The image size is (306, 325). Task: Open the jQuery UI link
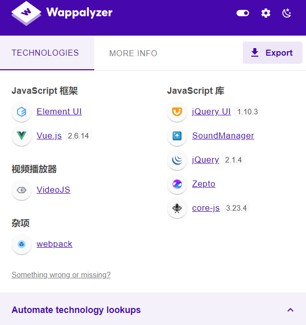pyautogui.click(x=211, y=111)
